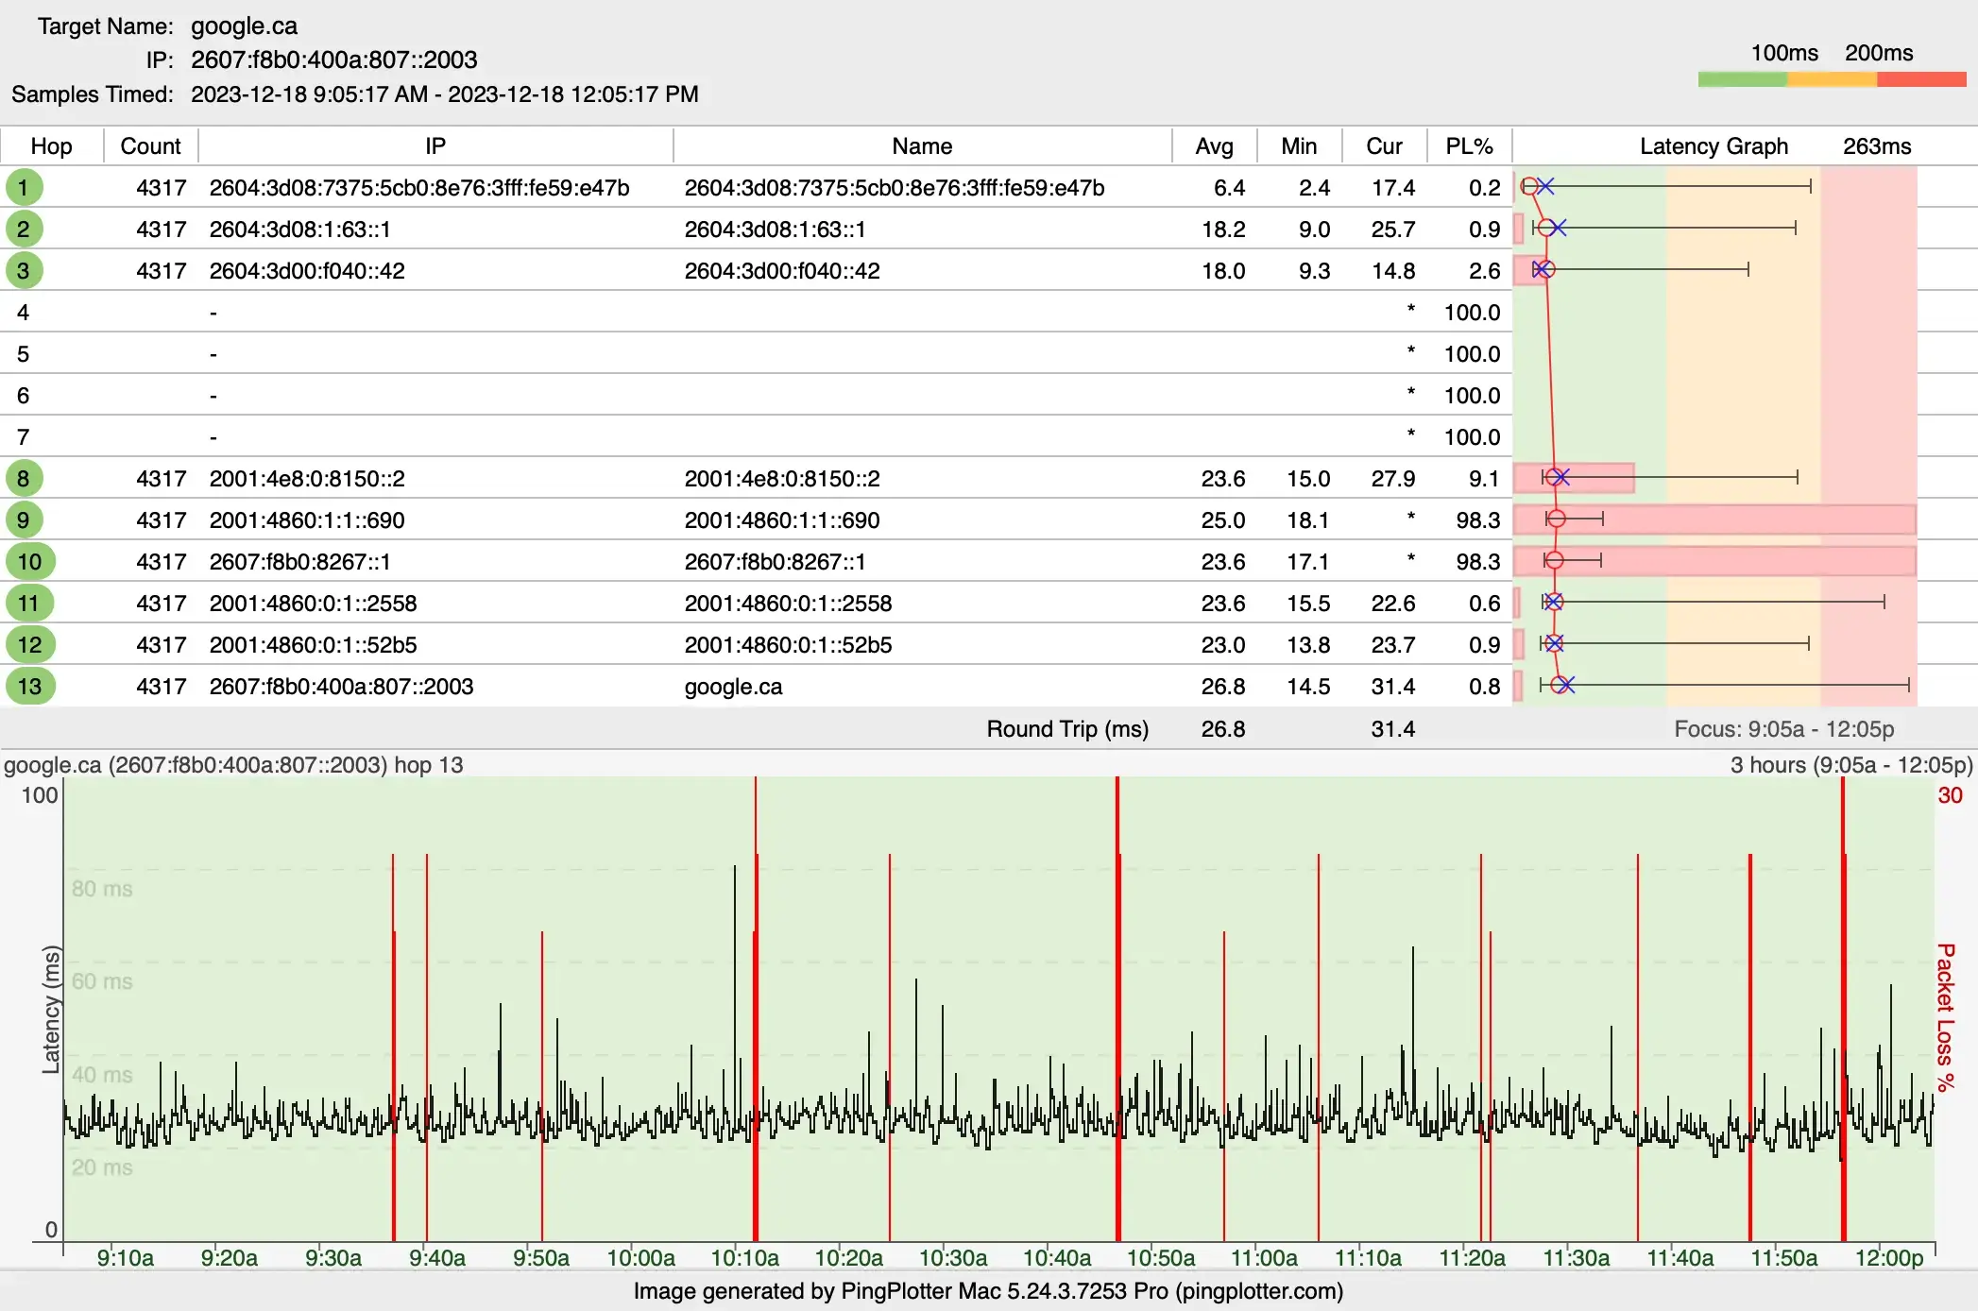Click the Name column header
The height and width of the screenshot is (1311, 1978).
click(x=922, y=146)
